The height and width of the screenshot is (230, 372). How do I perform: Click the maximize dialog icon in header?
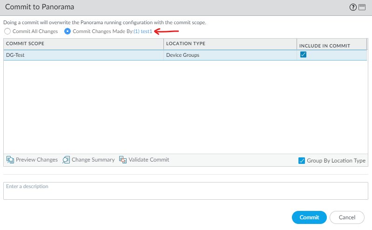(x=362, y=7)
